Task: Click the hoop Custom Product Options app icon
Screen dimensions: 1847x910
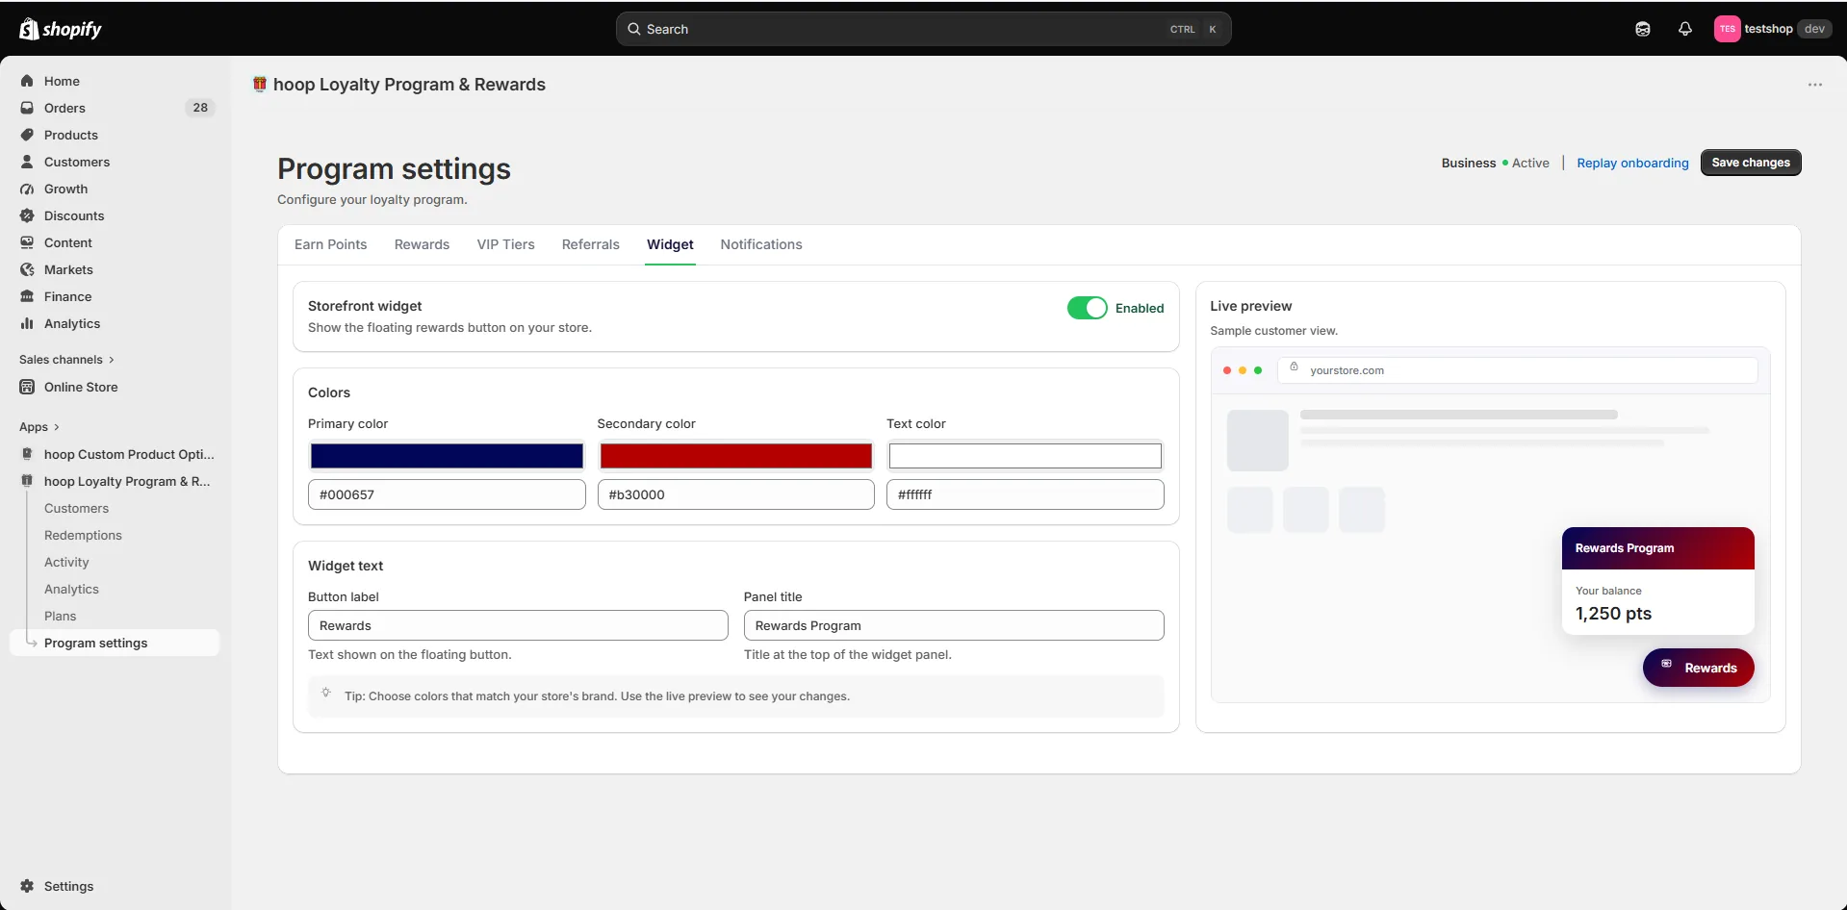Action: click(x=27, y=454)
